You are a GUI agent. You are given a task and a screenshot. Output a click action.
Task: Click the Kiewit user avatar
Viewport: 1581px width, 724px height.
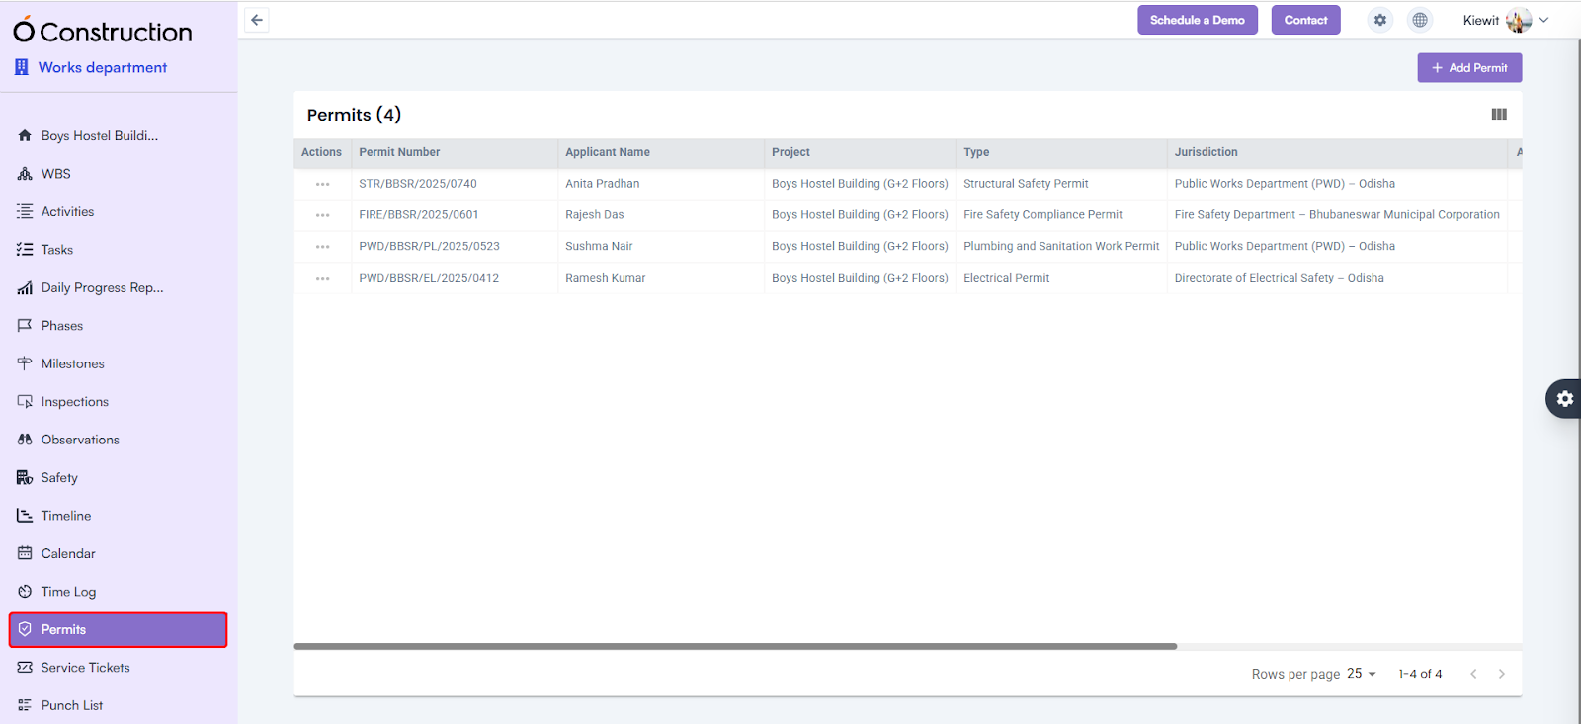coord(1518,20)
